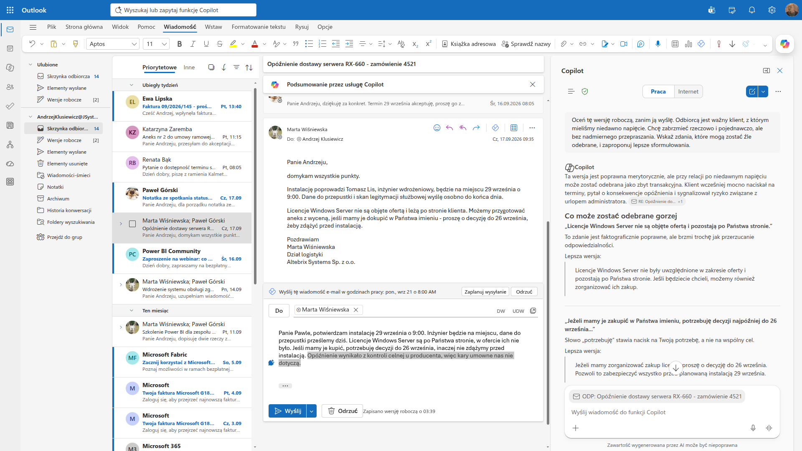This screenshot has width=802, height=451.
Task: Open Formatowanie tekstu tab
Action: [x=259, y=27]
